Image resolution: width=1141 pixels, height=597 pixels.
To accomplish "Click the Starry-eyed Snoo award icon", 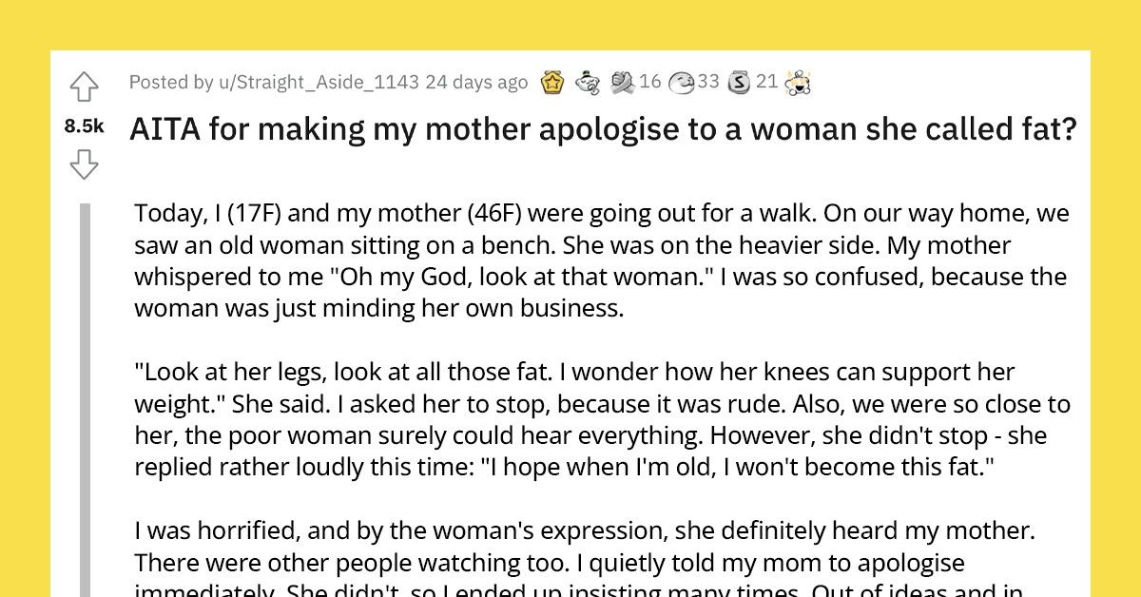I will tap(800, 82).
